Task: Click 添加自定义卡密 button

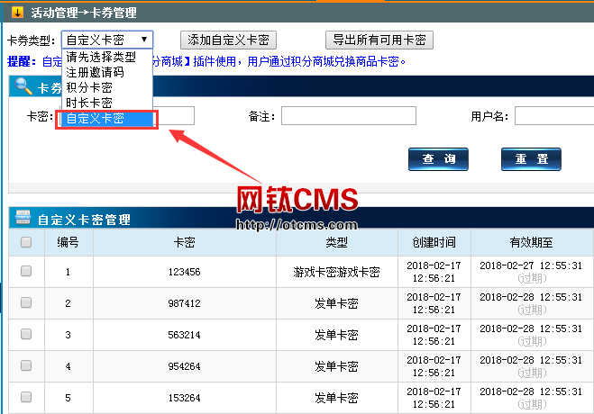Action: click(228, 40)
